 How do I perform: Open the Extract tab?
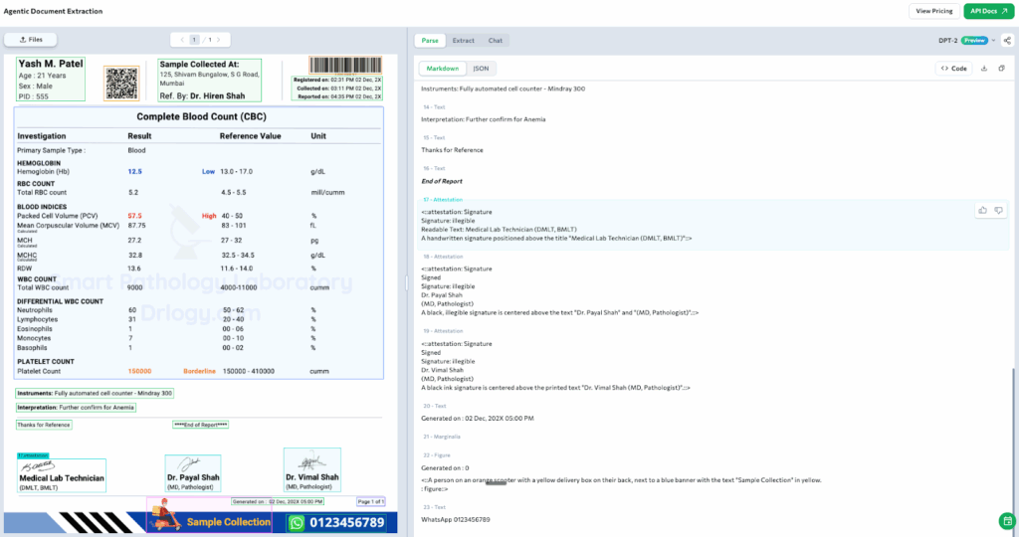[x=463, y=41]
